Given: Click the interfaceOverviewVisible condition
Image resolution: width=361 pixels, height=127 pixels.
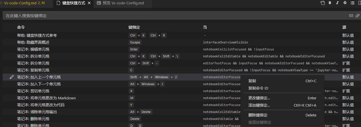Looking at the screenshot, I should (x=225, y=43).
